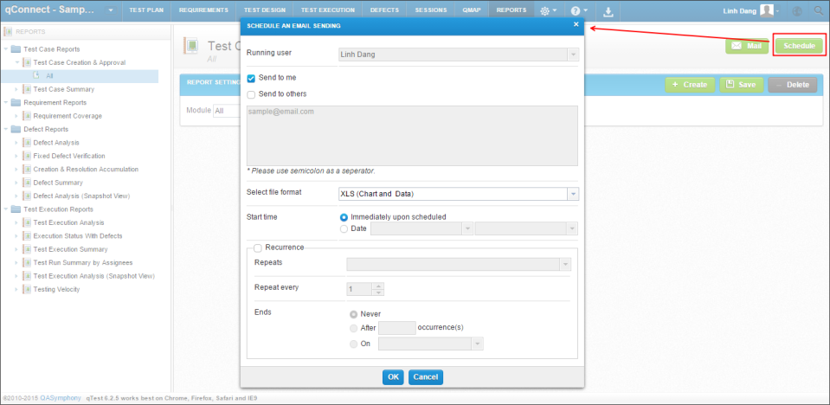
Task: Open the Select file format dropdown
Action: 457,193
